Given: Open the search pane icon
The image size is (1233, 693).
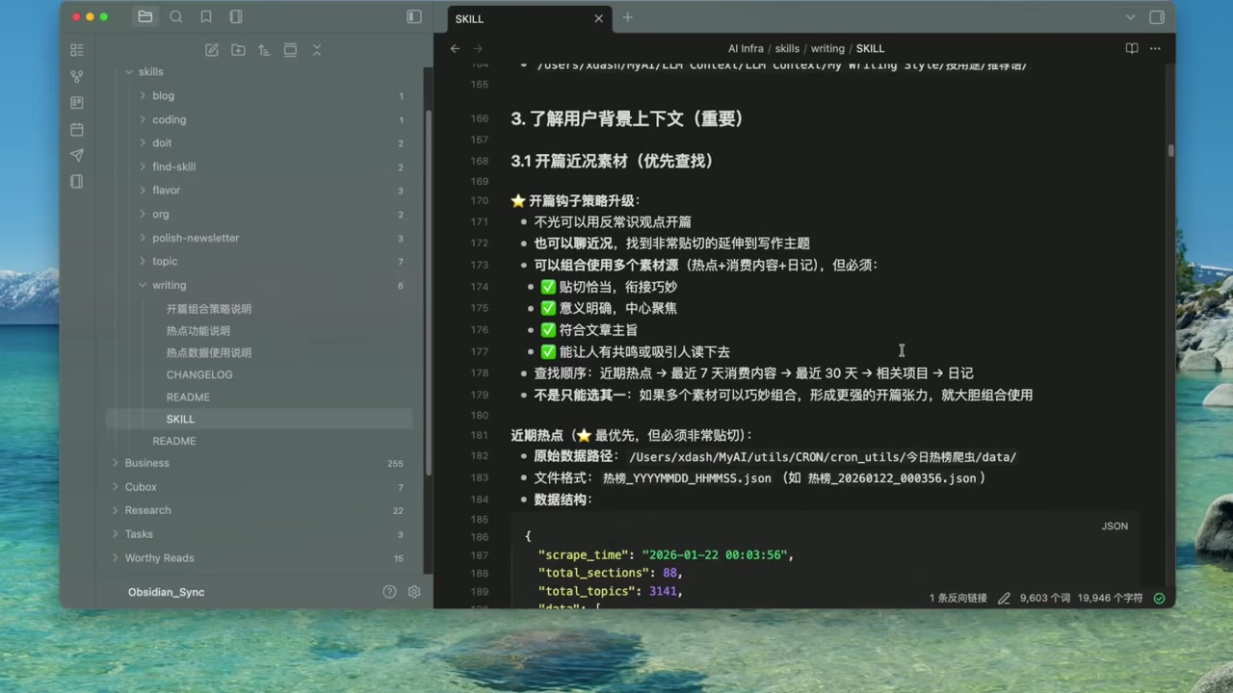Looking at the screenshot, I should pyautogui.click(x=176, y=16).
